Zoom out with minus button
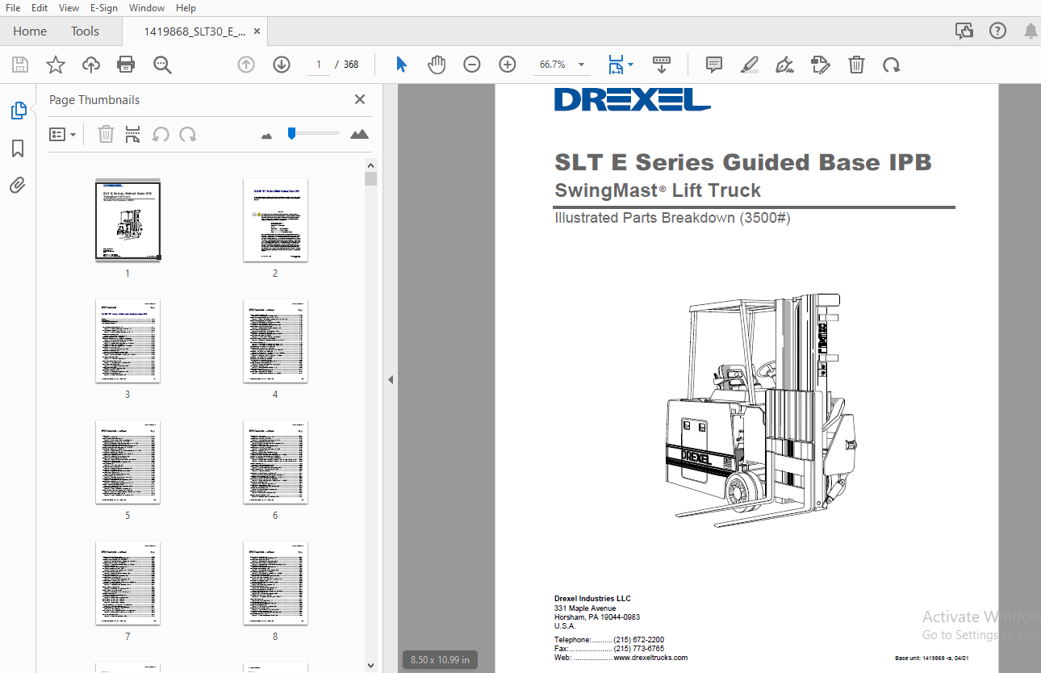This screenshot has width=1041, height=673. [472, 65]
